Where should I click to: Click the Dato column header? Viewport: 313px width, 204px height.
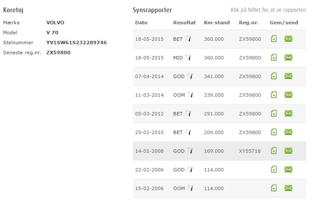[x=142, y=23]
